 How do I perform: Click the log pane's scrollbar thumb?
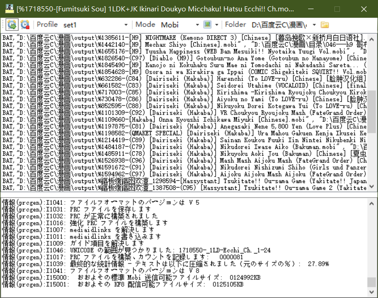[x=372, y=282]
